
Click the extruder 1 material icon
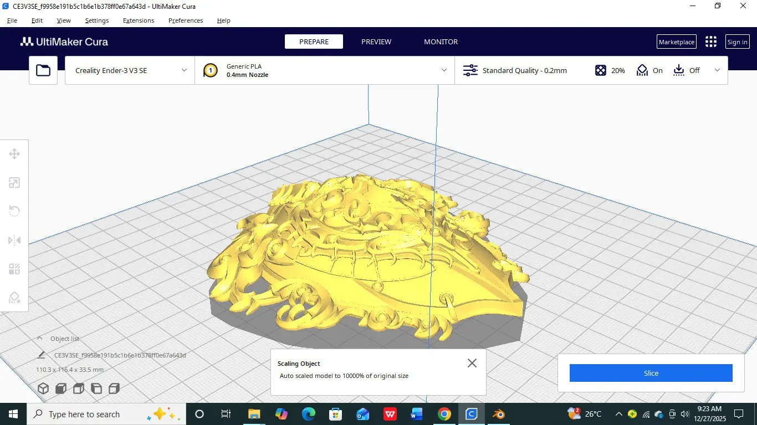tap(211, 70)
